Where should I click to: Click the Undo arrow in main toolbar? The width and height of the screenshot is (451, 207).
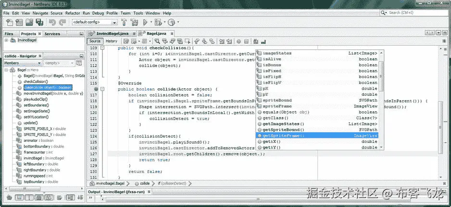coord(52,23)
